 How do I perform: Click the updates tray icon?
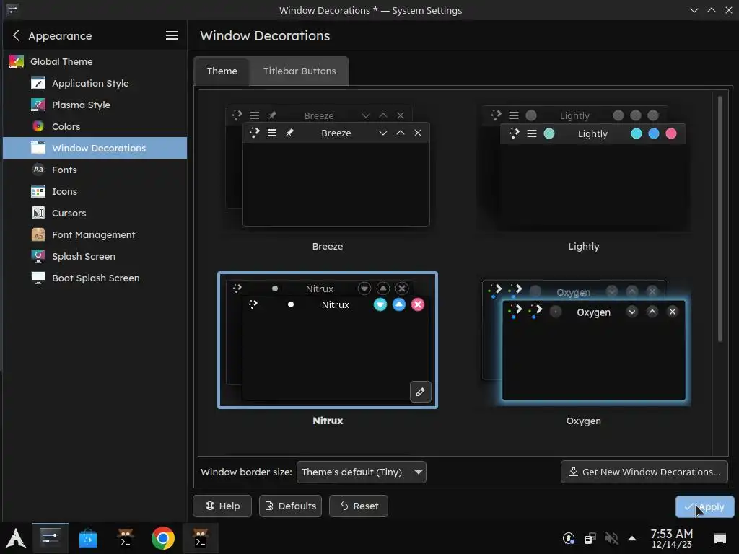tap(569, 538)
